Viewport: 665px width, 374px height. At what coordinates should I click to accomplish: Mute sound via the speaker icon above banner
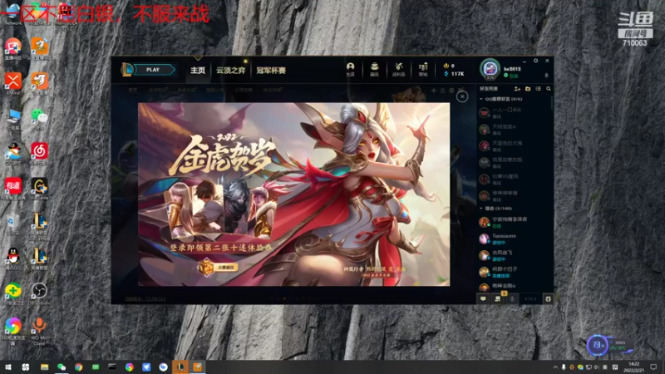(x=433, y=91)
